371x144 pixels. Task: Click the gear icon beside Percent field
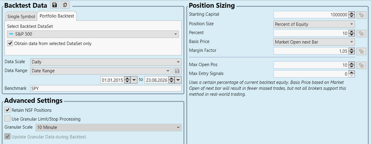(361, 33)
